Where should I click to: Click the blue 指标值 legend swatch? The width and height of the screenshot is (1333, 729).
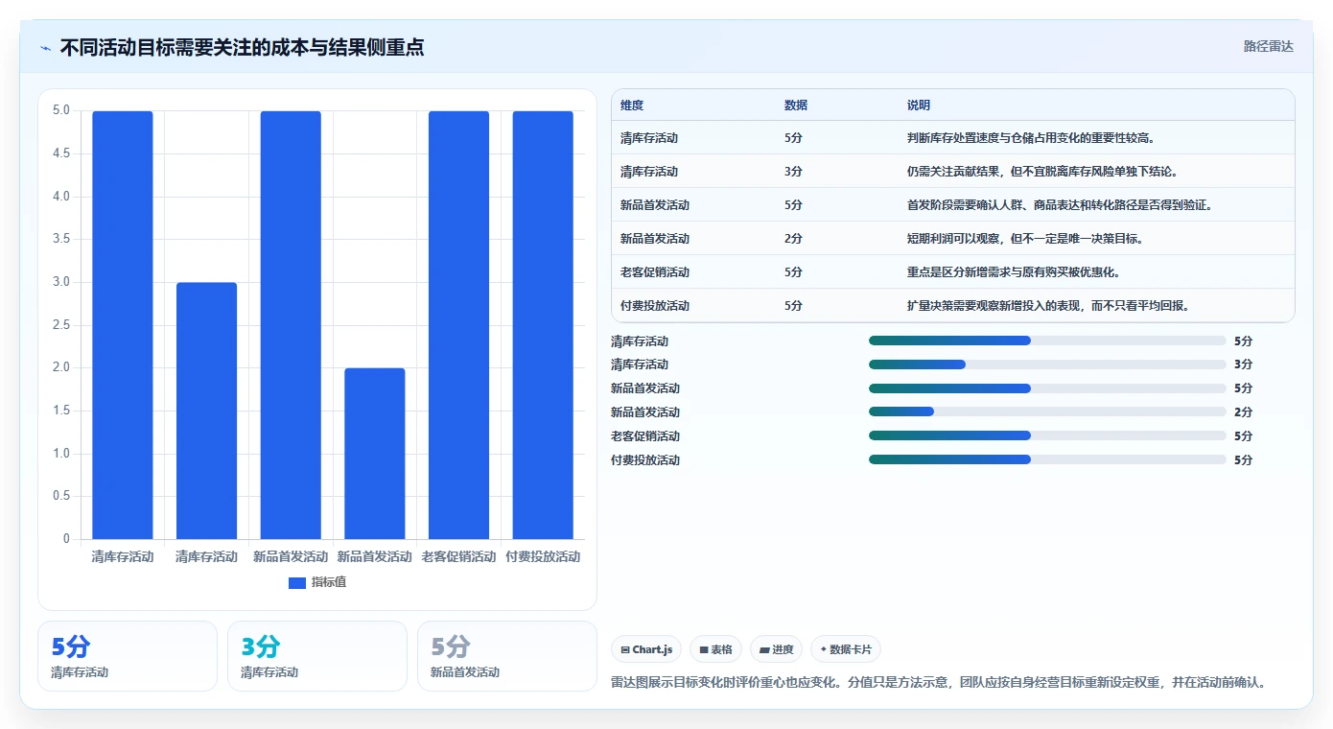coord(297,583)
